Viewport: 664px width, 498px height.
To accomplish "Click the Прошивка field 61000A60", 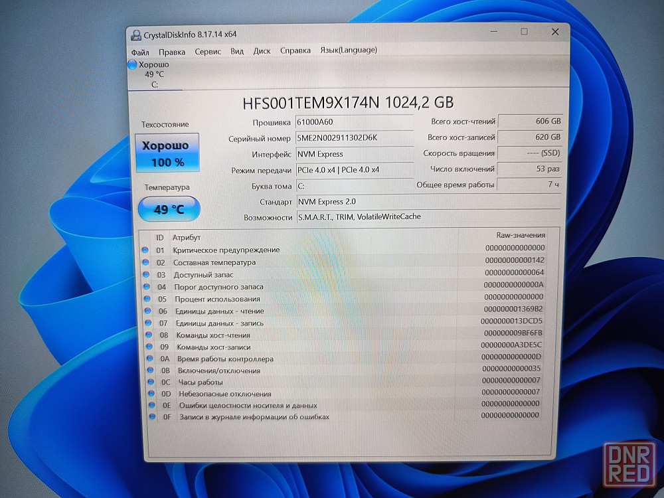I will coord(354,122).
